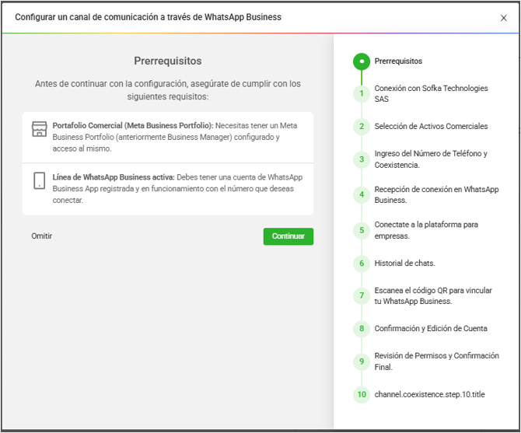Click the green Continuar button
The image size is (521, 433).
click(x=288, y=236)
